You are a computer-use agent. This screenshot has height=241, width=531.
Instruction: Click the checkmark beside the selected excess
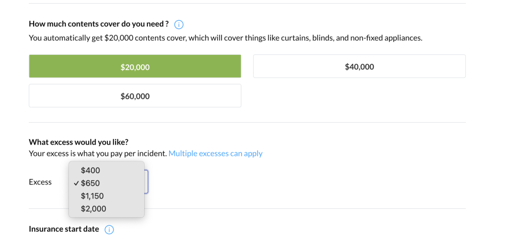click(76, 183)
